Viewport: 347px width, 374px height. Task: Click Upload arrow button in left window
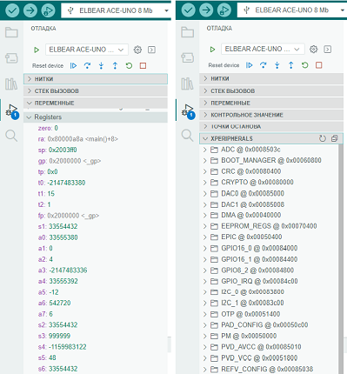click(30, 10)
